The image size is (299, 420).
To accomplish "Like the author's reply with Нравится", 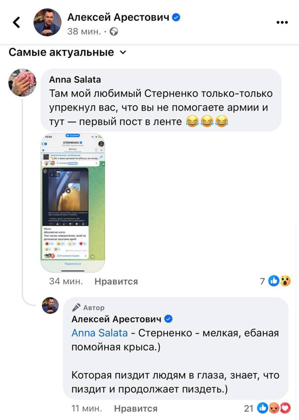I will (136, 409).
